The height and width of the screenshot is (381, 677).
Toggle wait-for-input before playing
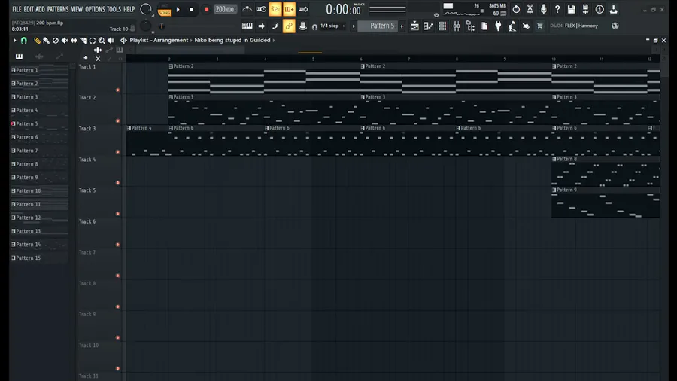[x=261, y=9]
